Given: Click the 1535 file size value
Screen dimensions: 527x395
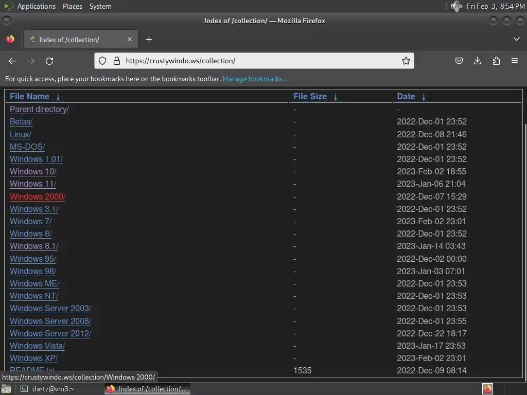Looking at the screenshot, I should click(303, 370).
